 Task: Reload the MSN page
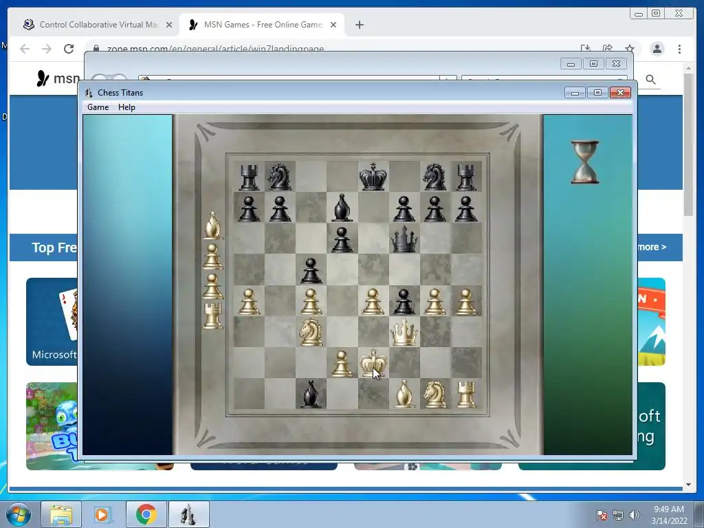tap(69, 49)
